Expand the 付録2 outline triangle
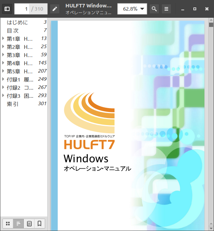 (3, 87)
